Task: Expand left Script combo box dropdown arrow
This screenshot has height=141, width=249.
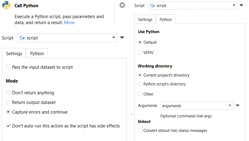Action: coord(114,38)
